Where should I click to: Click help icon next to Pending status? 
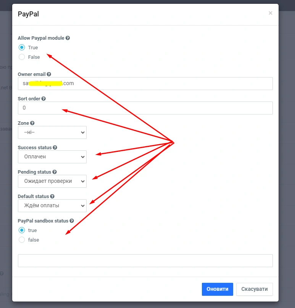[54, 172]
